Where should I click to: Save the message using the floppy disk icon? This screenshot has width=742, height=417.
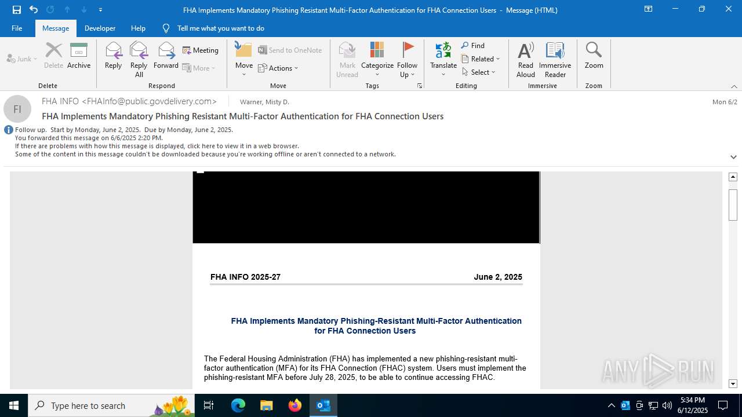pos(16,10)
